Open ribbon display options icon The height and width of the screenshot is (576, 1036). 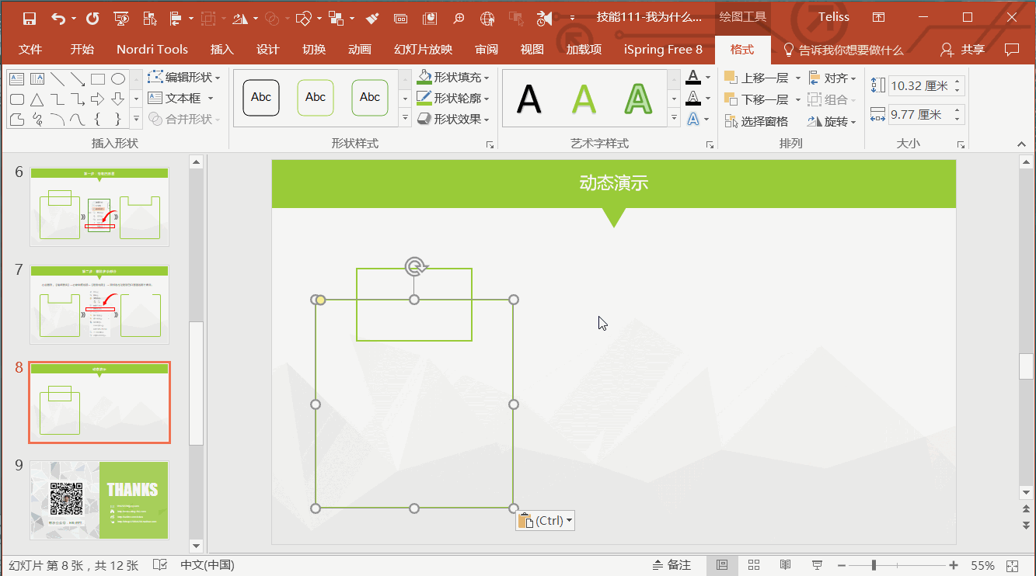878,17
